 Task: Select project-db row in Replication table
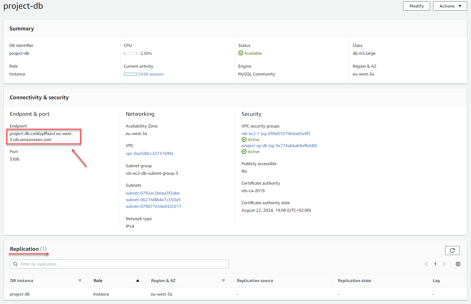20,294
